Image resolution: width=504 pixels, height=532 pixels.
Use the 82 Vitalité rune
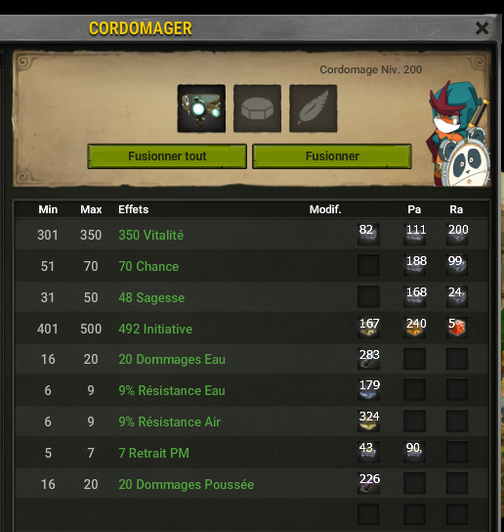click(x=368, y=234)
